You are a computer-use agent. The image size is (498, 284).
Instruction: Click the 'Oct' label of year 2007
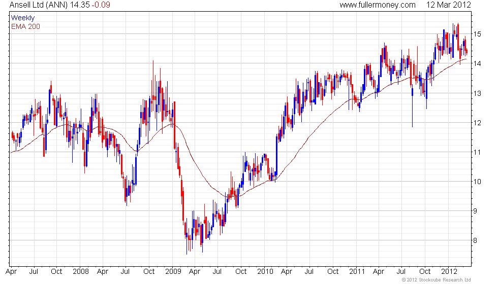pyautogui.click(x=56, y=272)
